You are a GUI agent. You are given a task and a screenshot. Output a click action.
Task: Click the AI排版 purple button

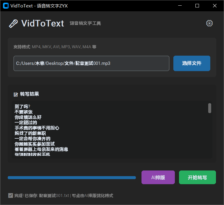pos(158,177)
